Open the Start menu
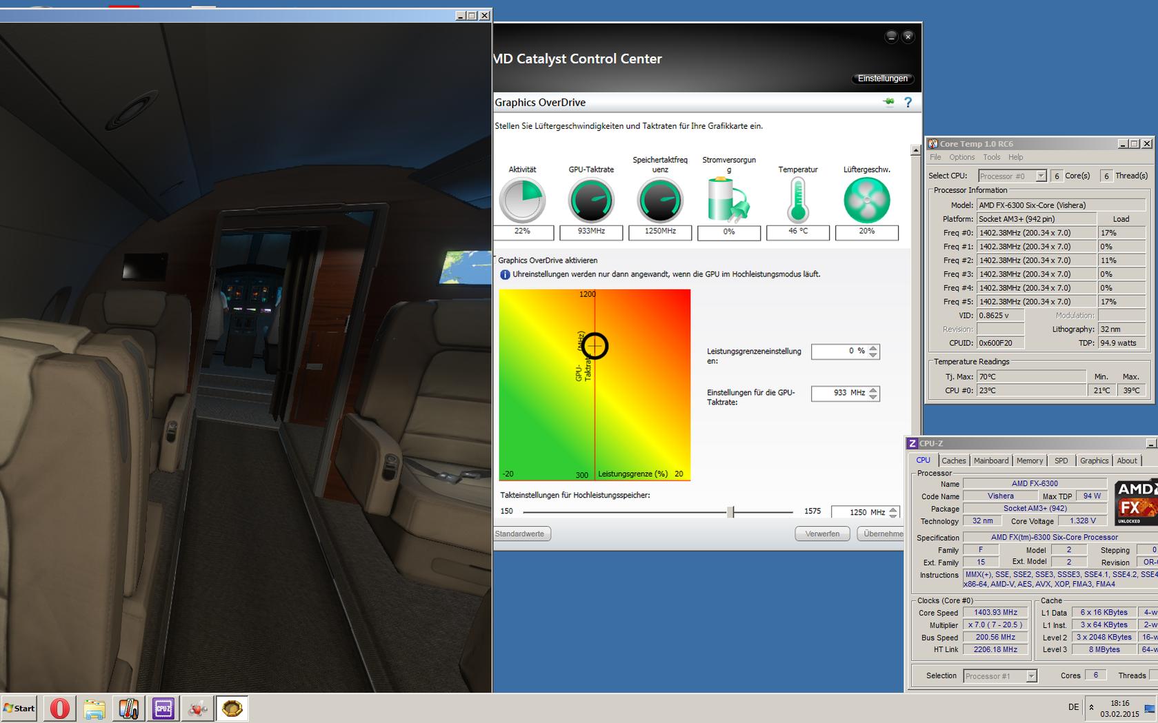1158x723 pixels. tap(19, 708)
